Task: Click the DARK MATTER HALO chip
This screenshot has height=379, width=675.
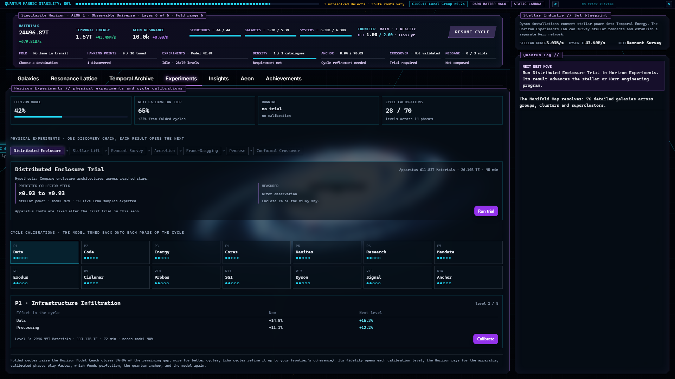Action: [489, 4]
